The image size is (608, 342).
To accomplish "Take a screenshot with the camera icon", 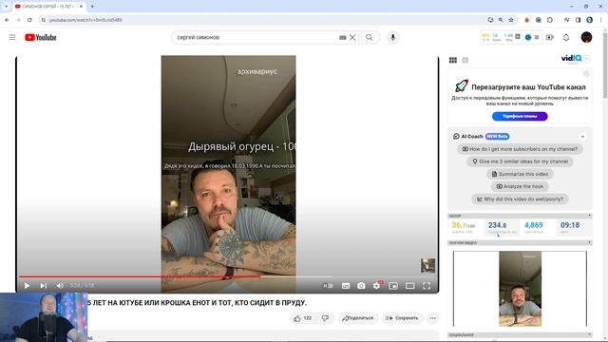I will point(361,286).
